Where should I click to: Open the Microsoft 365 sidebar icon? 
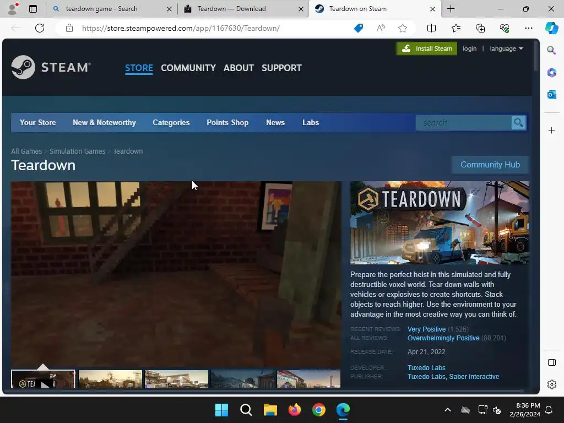click(x=551, y=72)
